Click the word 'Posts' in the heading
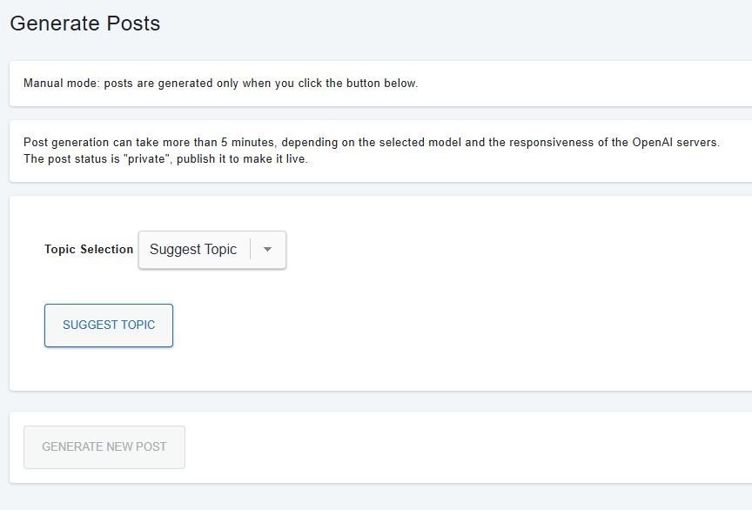 click(133, 23)
